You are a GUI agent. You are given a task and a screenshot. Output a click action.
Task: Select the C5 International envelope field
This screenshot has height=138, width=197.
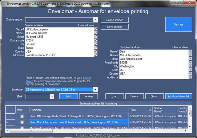tap(59, 90)
